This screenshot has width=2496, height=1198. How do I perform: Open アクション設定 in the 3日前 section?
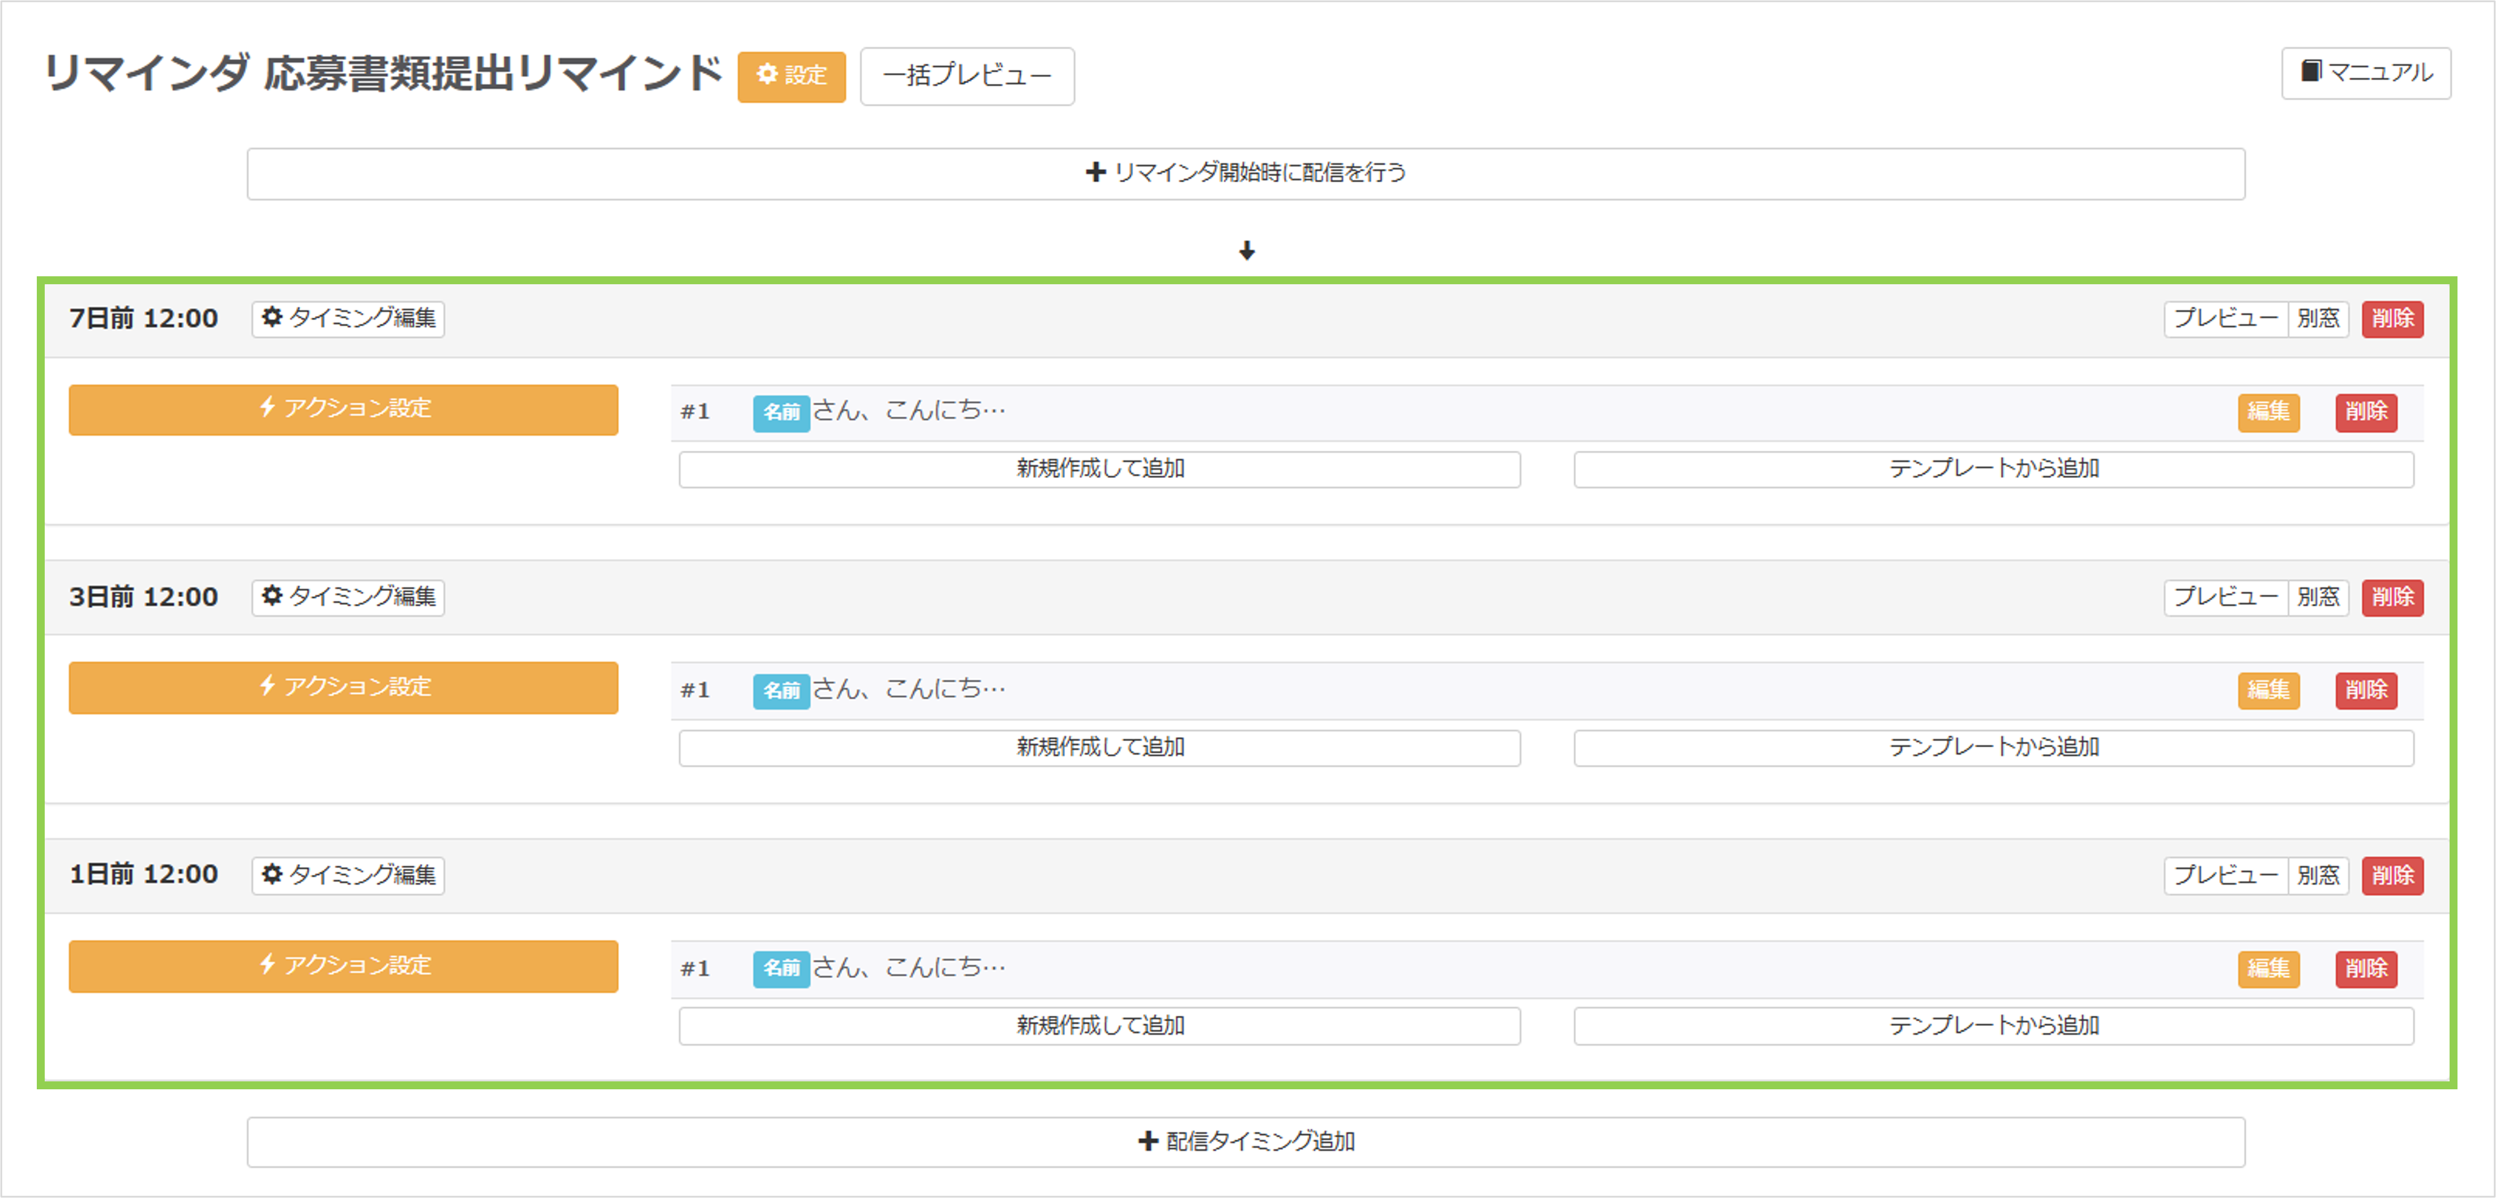tap(343, 688)
